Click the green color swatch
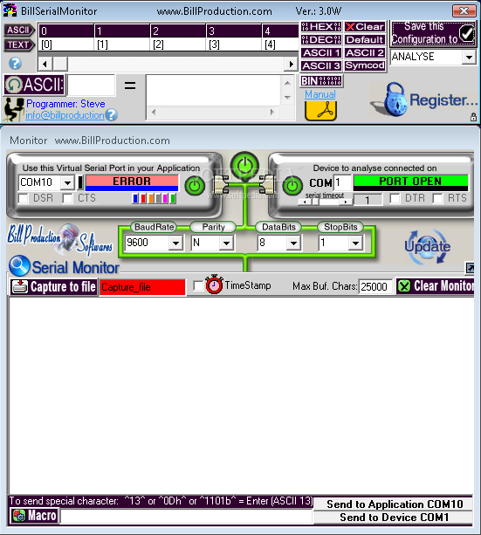 click(x=173, y=199)
